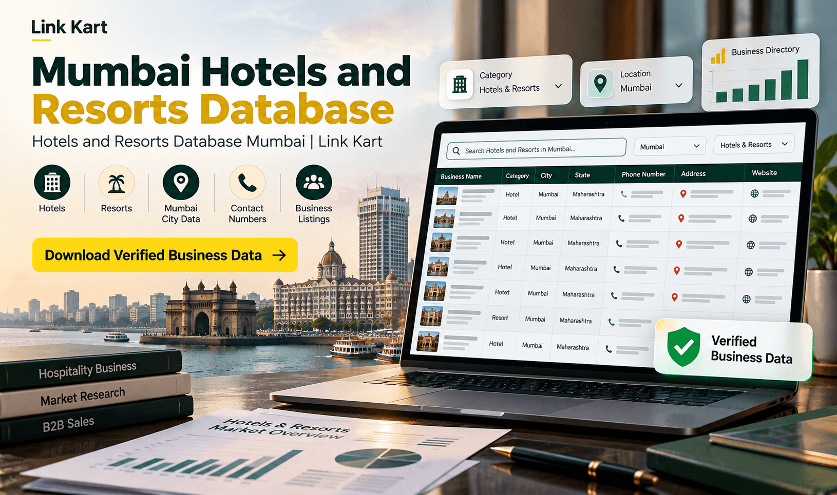Viewport: 837px width, 495px height.
Task: Click the Hotels and Resorts Database Mumbai subtitle
Action: (207, 142)
